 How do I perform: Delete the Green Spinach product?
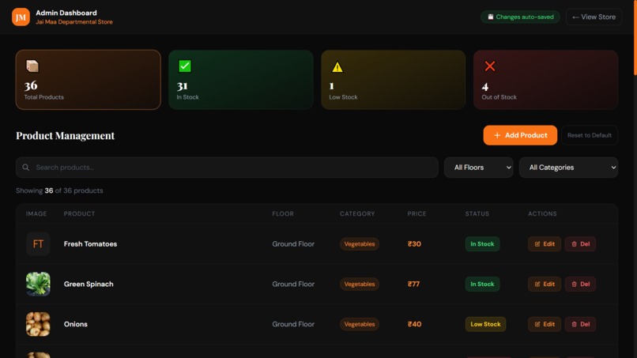click(581, 284)
